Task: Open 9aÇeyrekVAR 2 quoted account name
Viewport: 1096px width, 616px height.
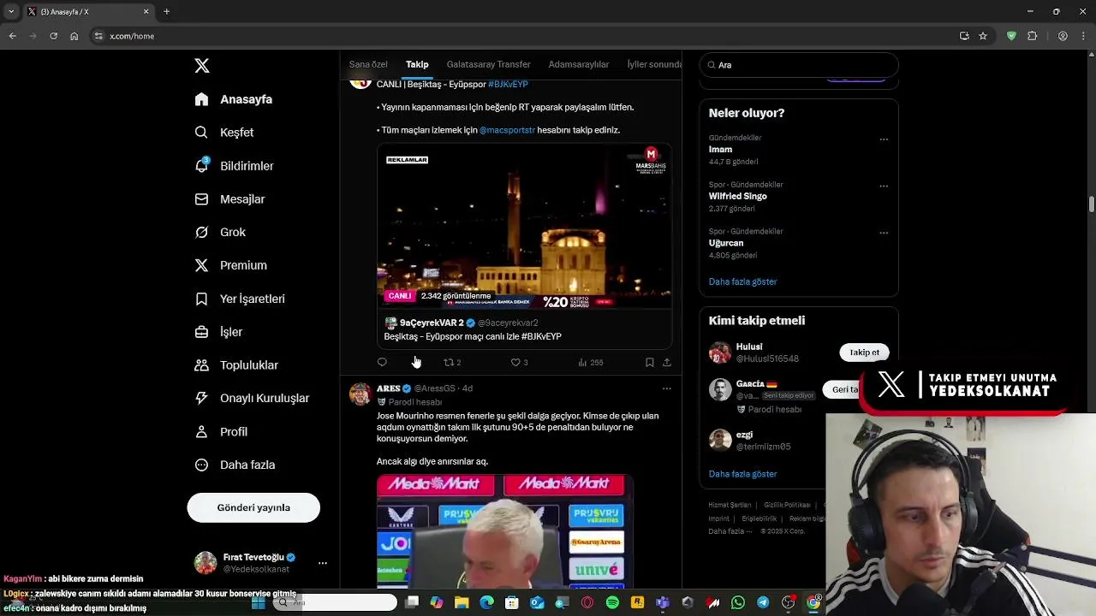Action: click(432, 323)
